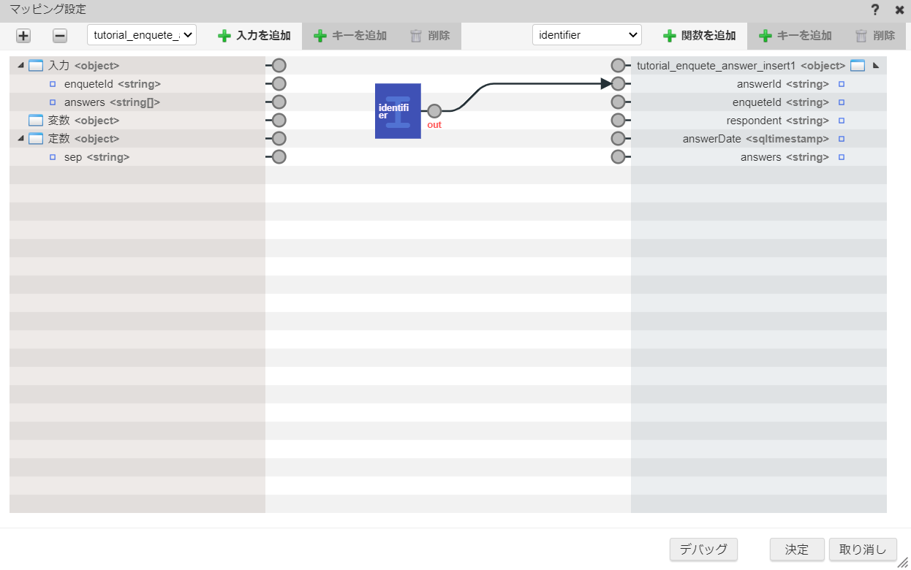This screenshot has width=911, height=570.
Task: Click the output object window icon
Action: point(858,66)
